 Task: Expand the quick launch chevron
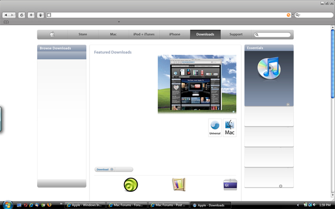tap(61, 204)
